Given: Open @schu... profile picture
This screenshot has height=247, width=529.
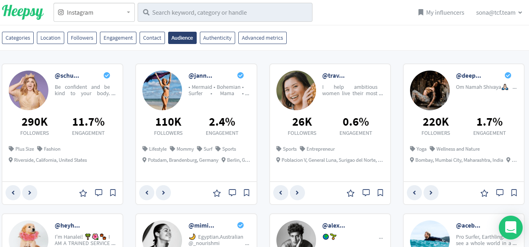Looking at the screenshot, I should pos(29,90).
